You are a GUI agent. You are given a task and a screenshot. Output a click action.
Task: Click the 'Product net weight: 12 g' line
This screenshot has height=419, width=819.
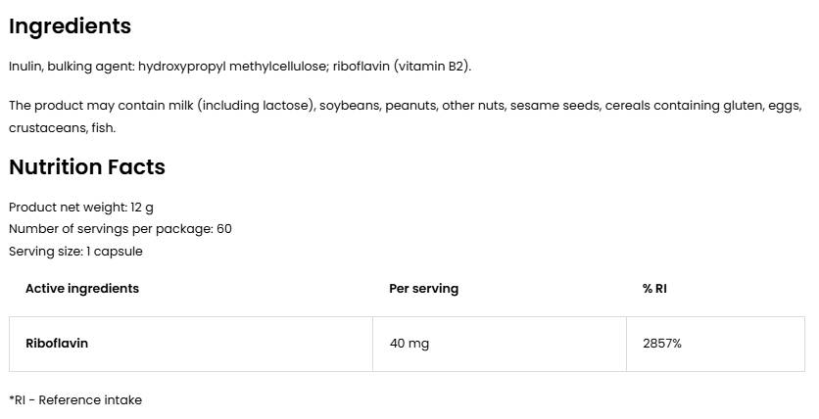(x=80, y=208)
